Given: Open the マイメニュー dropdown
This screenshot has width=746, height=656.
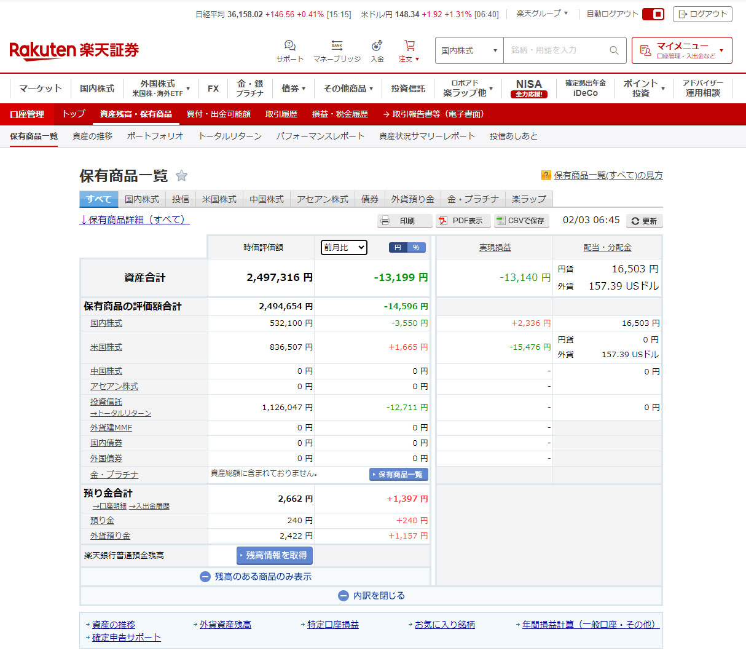Looking at the screenshot, I should click(681, 50).
